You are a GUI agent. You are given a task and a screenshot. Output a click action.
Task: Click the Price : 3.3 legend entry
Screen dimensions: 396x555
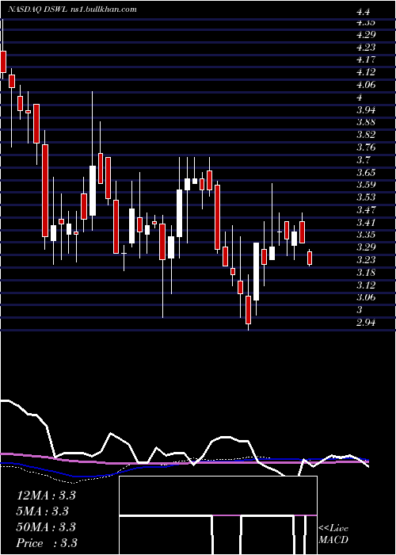(47, 543)
